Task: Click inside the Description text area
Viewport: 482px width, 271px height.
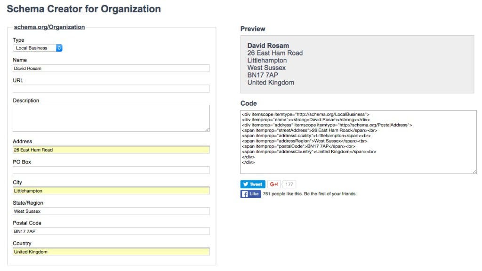Action: (x=111, y=118)
